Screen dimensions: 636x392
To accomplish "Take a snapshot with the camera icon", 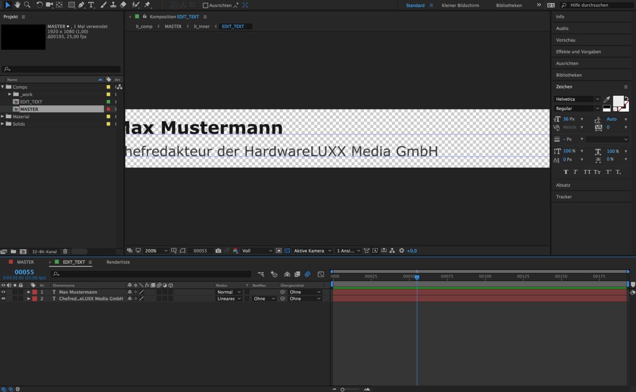I will (x=218, y=251).
